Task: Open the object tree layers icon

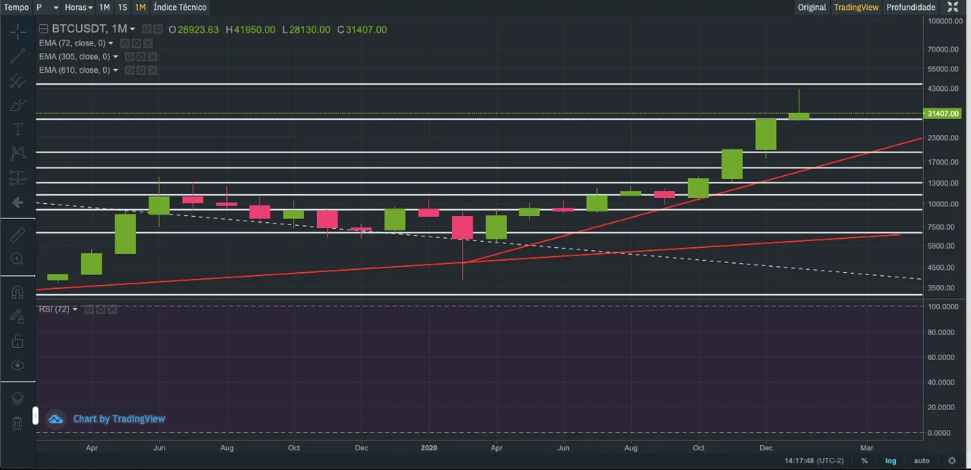Action: [x=17, y=398]
